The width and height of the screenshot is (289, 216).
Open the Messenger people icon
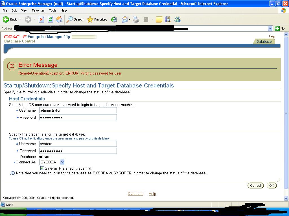pyautogui.click(x=177, y=19)
